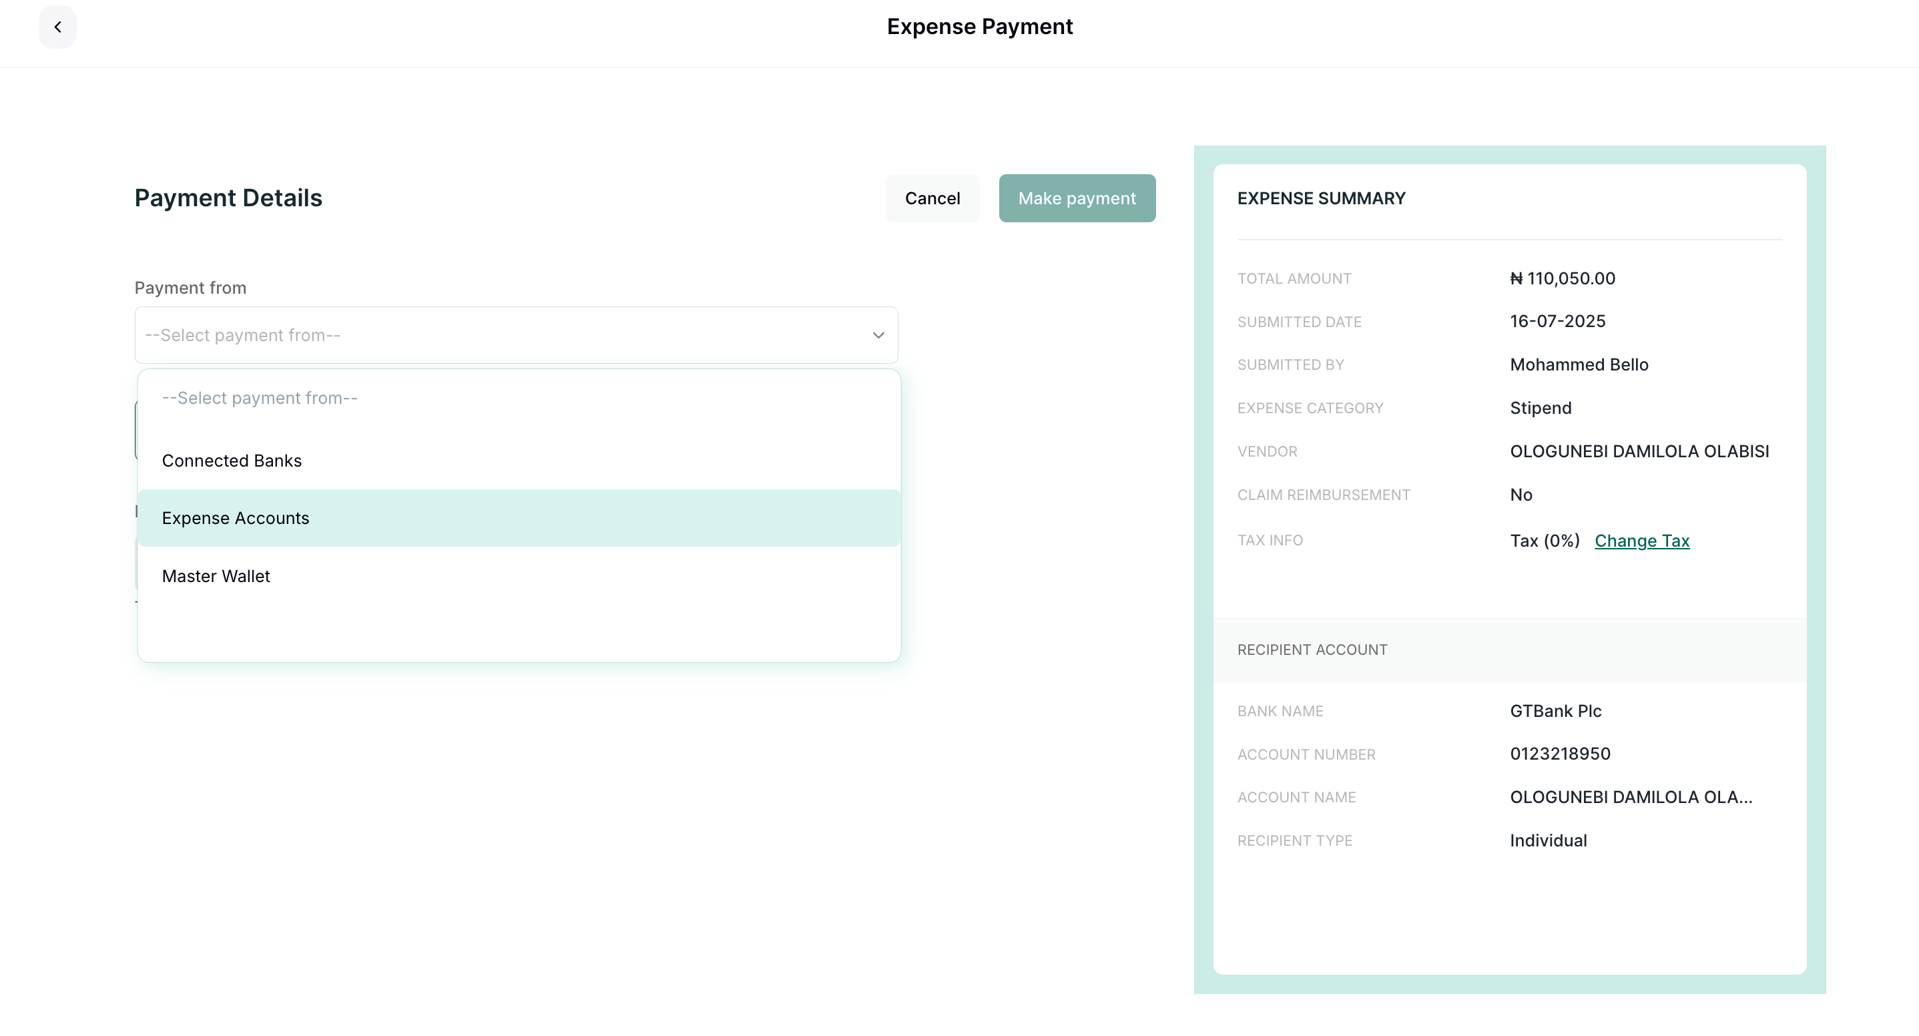This screenshot has height=1036, width=1919.
Task: Click the Cancel button
Action: coord(932,198)
